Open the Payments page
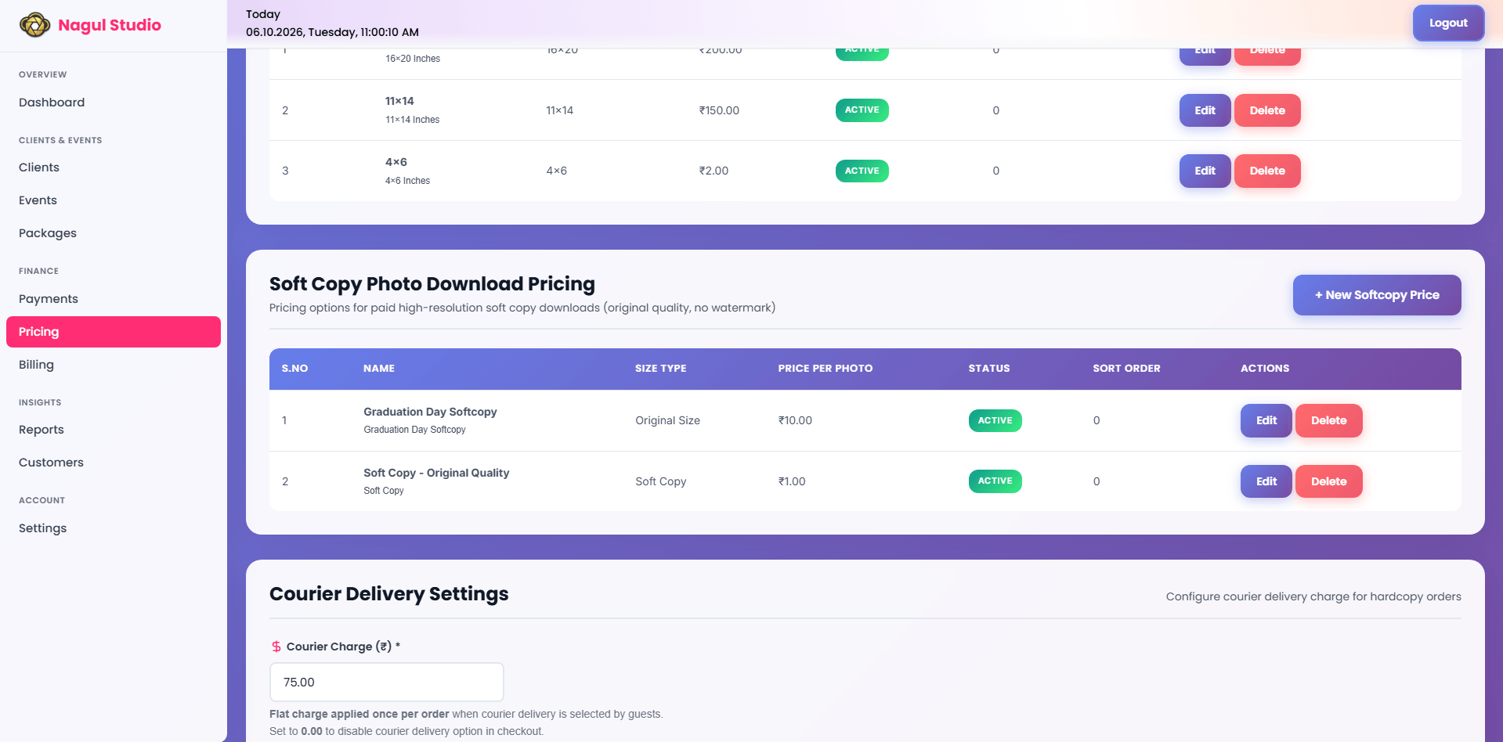Screen dimensions: 1503x742 49,299
